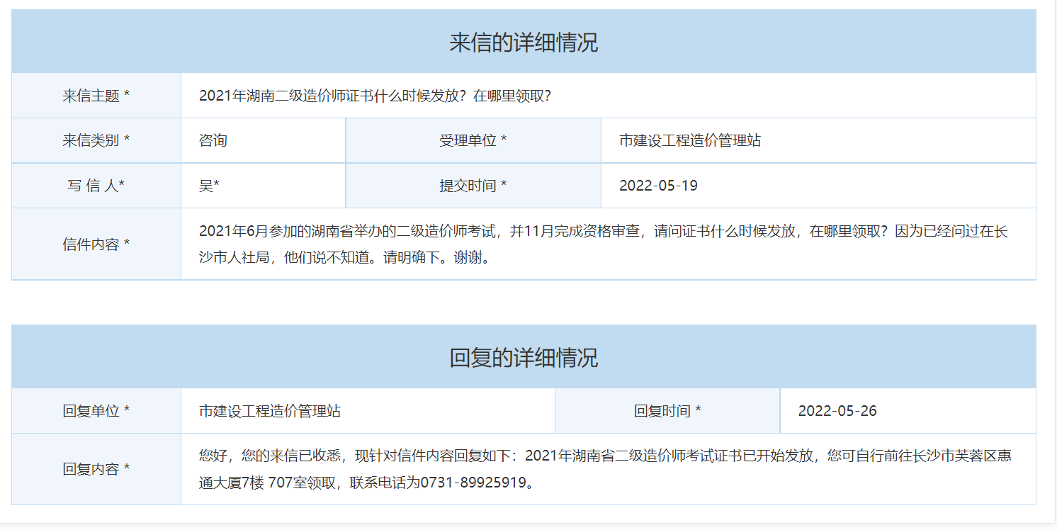Click the 回复时间 label cell

667,411
